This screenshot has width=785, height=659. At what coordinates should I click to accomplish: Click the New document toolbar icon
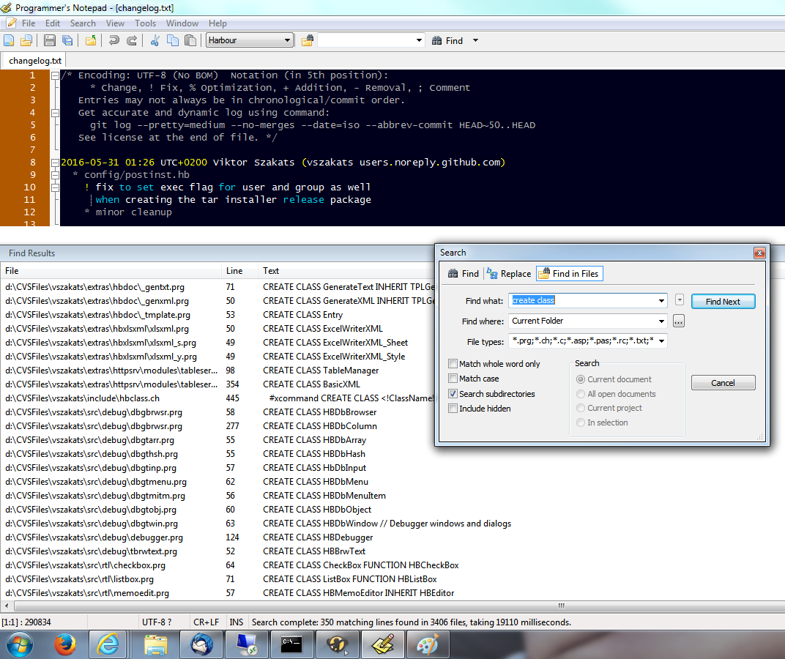click(10, 41)
